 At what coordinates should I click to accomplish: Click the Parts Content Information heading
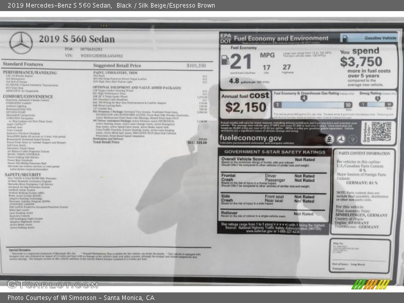pyautogui.click(x=364, y=154)
